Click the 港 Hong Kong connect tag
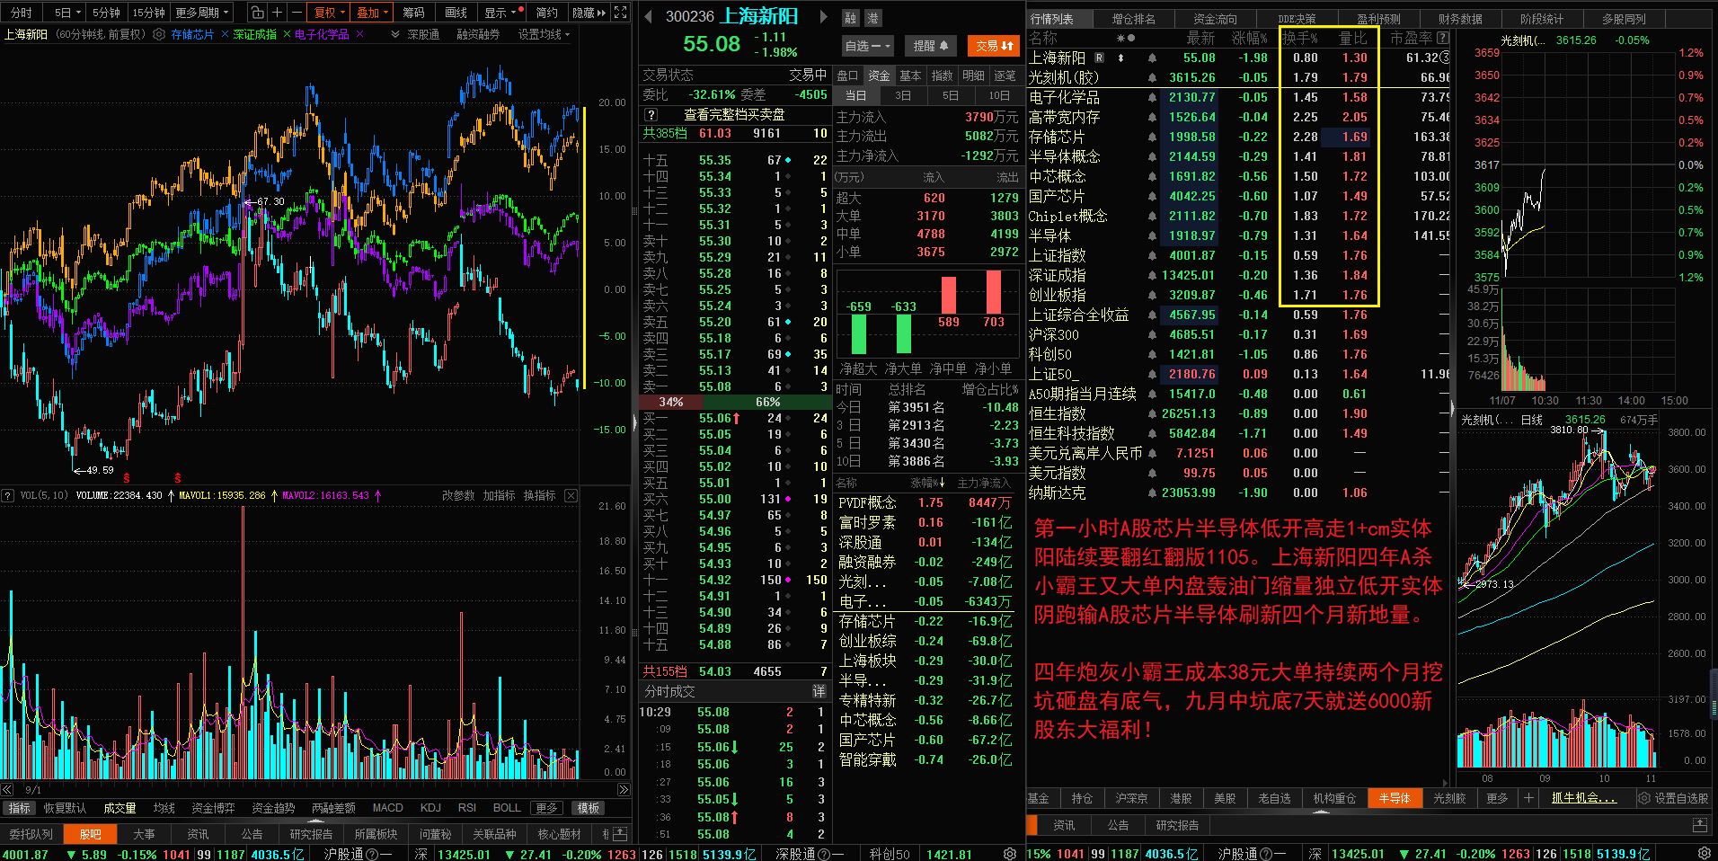Image resolution: width=1718 pixels, height=861 pixels. (872, 18)
